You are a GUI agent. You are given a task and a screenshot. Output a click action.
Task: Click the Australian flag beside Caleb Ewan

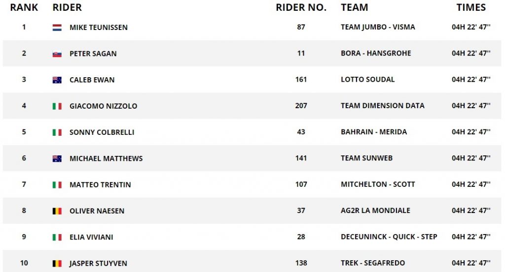click(57, 80)
